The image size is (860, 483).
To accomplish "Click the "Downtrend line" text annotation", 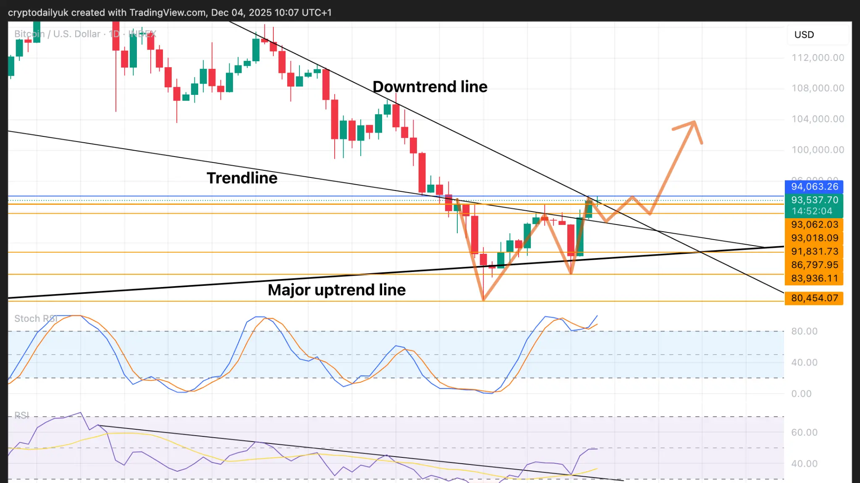I will (430, 87).
